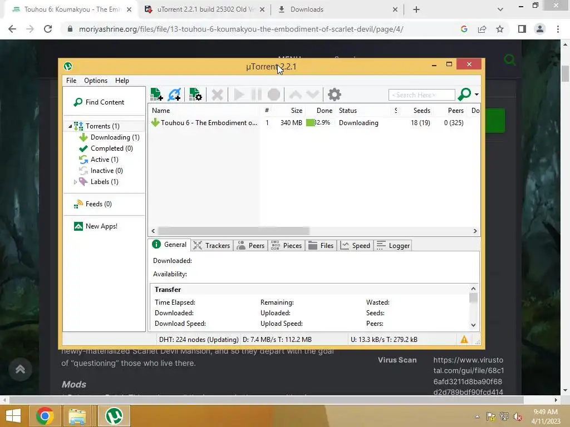Open the File menu
570x427 pixels.
71,81
